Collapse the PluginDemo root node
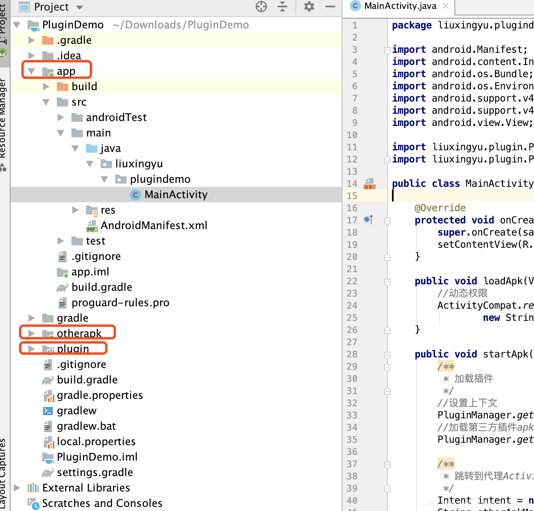534x511 pixels. coord(17,25)
